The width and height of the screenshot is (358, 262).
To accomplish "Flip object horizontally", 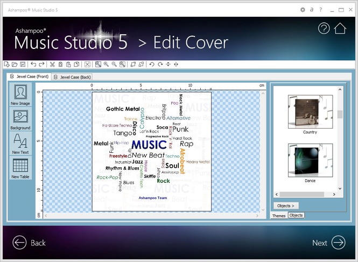I will (x=176, y=65).
